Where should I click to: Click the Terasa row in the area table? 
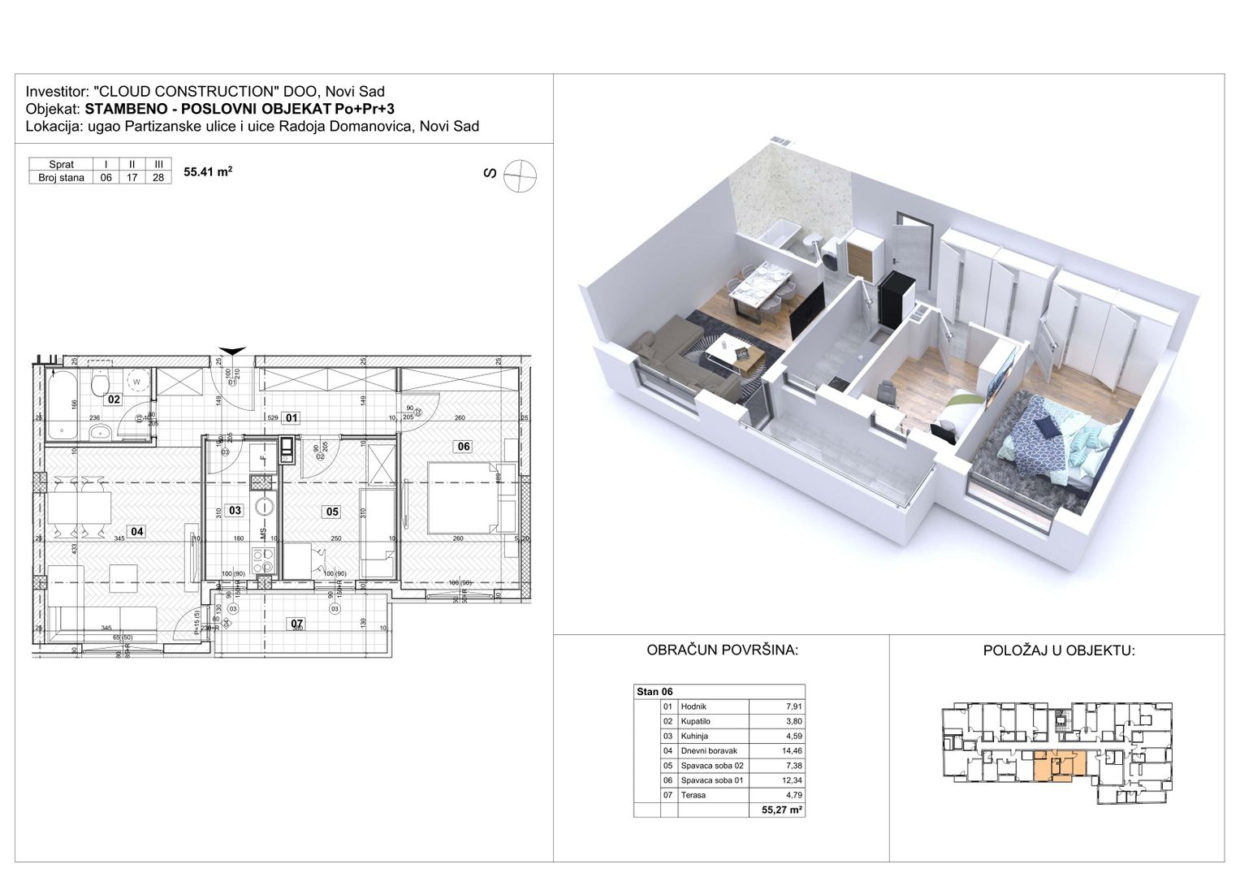[x=732, y=795]
